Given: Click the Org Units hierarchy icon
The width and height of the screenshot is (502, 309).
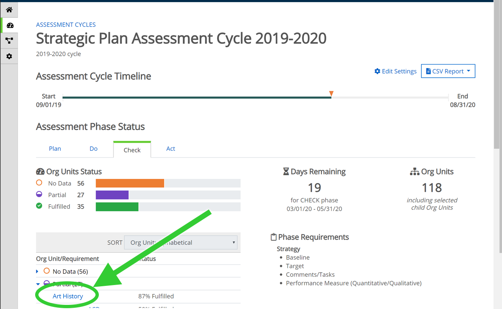Looking at the screenshot, I should tap(414, 171).
